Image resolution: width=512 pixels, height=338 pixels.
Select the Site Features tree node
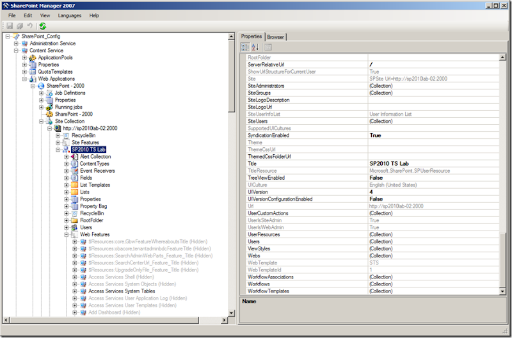pos(85,142)
